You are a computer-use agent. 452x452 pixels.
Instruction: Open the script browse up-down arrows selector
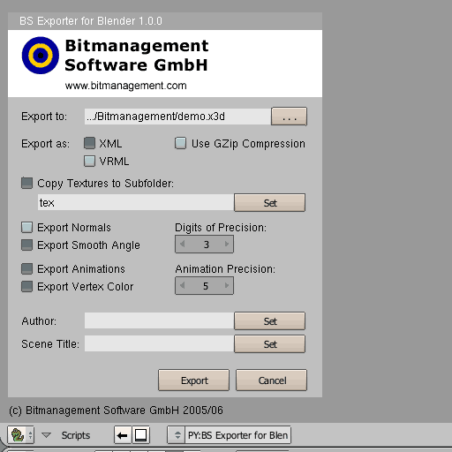click(x=177, y=435)
